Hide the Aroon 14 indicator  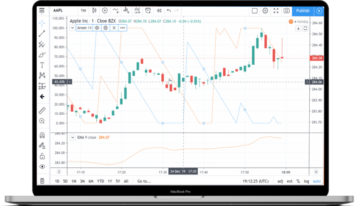coord(97,28)
